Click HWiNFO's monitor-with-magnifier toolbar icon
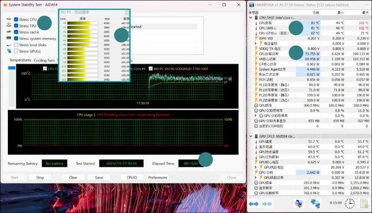Image resolution: width=372 pixels, height=213 pixels. [x=299, y=203]
